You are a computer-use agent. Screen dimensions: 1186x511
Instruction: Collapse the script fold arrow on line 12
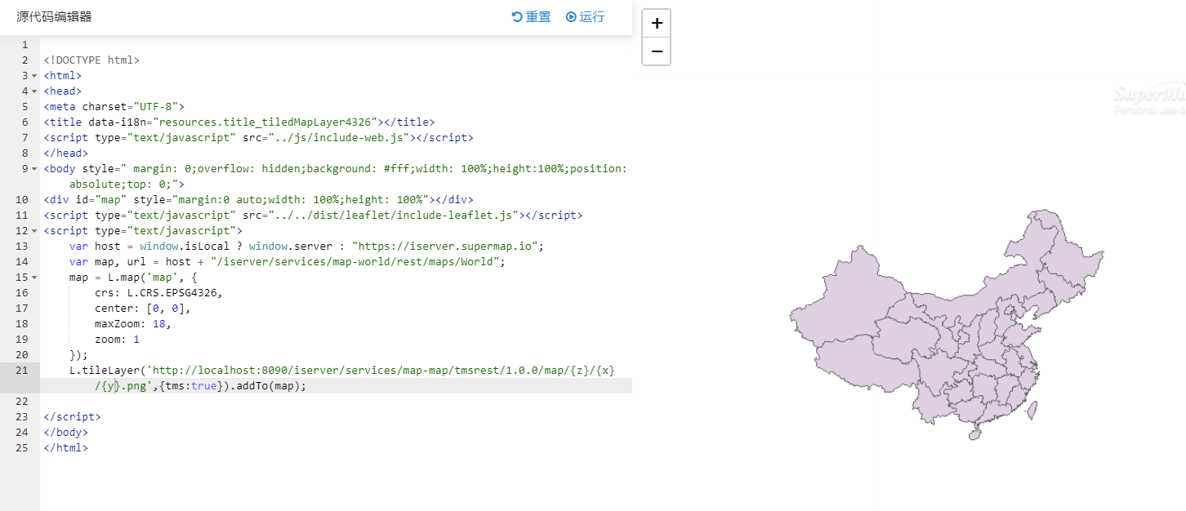(34, 231)
